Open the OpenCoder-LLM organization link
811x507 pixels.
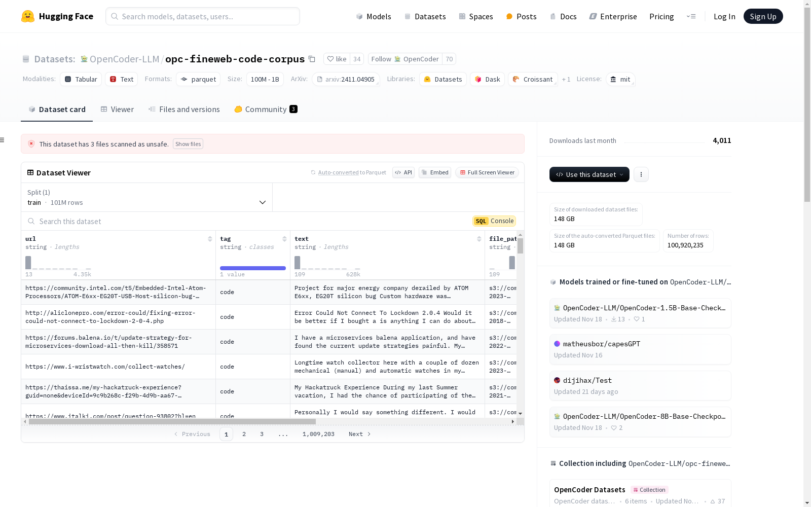pyautogui.click(x=125, y=59)
